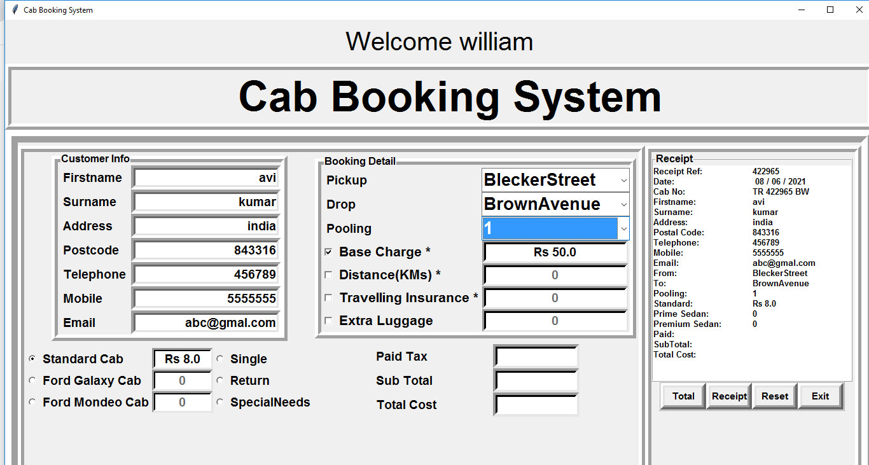The image size is (869, 465).
Task: Select the Ford Galaxy Cab radio button
Action: 32,380
